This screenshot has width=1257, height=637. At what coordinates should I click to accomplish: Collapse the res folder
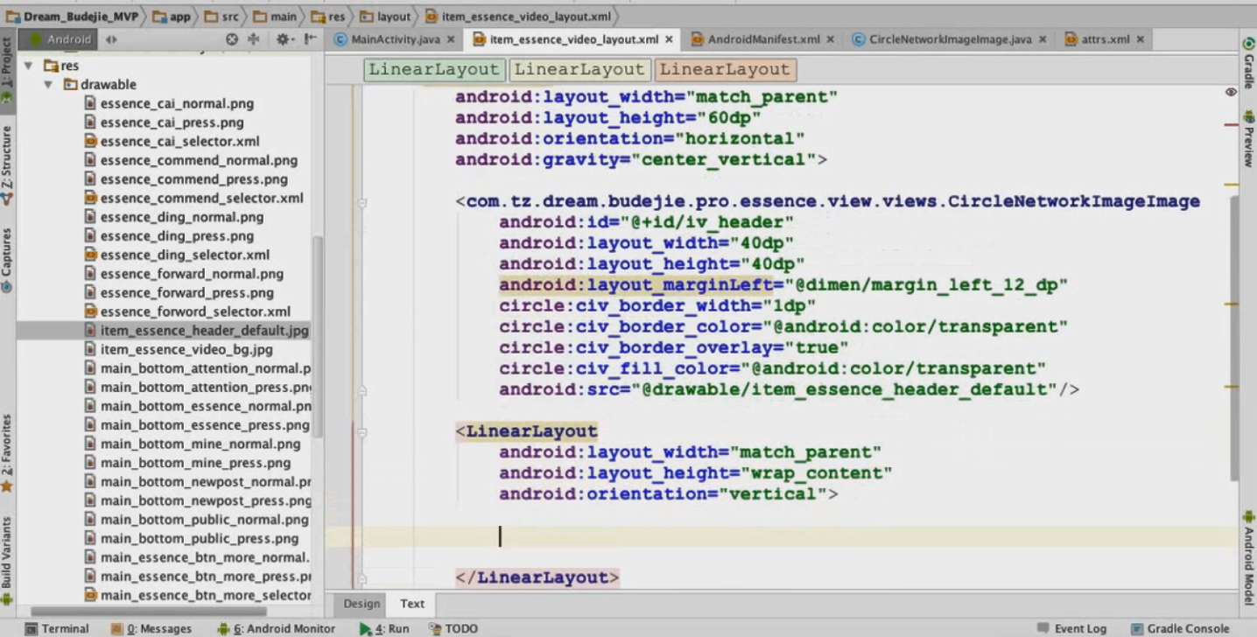click(28, 66)
